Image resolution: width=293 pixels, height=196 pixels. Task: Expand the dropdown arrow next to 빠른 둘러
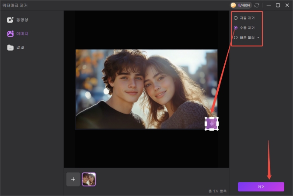pos(258,37)
